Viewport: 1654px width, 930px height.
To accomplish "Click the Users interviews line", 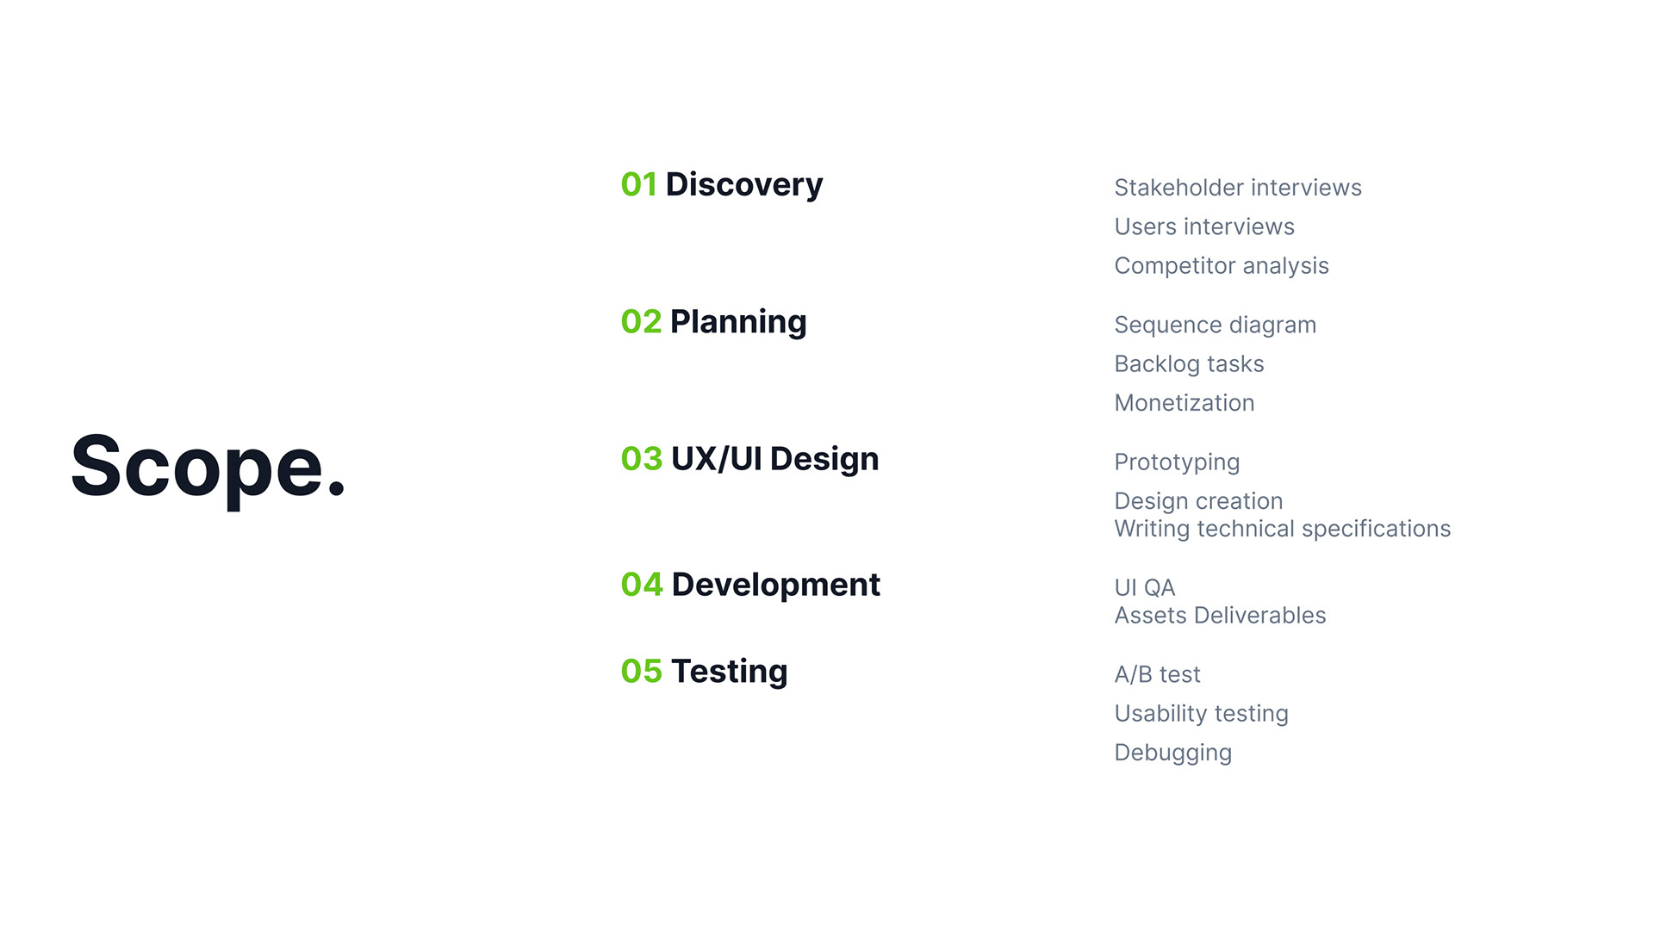I will click(x=1203, y=226).
